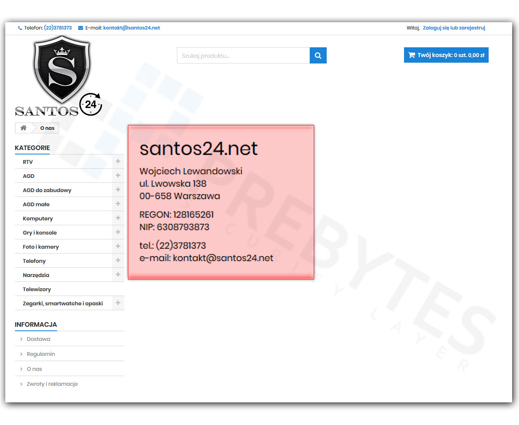519x425 pixels.
Task: Click the Santos 24 shield logo
Action: (59, 76)
